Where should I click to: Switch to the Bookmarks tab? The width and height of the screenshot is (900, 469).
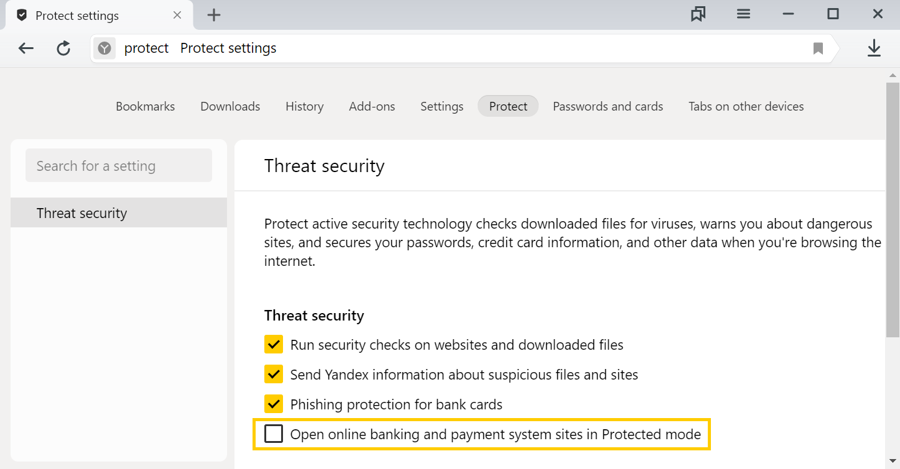pos(146,106)
